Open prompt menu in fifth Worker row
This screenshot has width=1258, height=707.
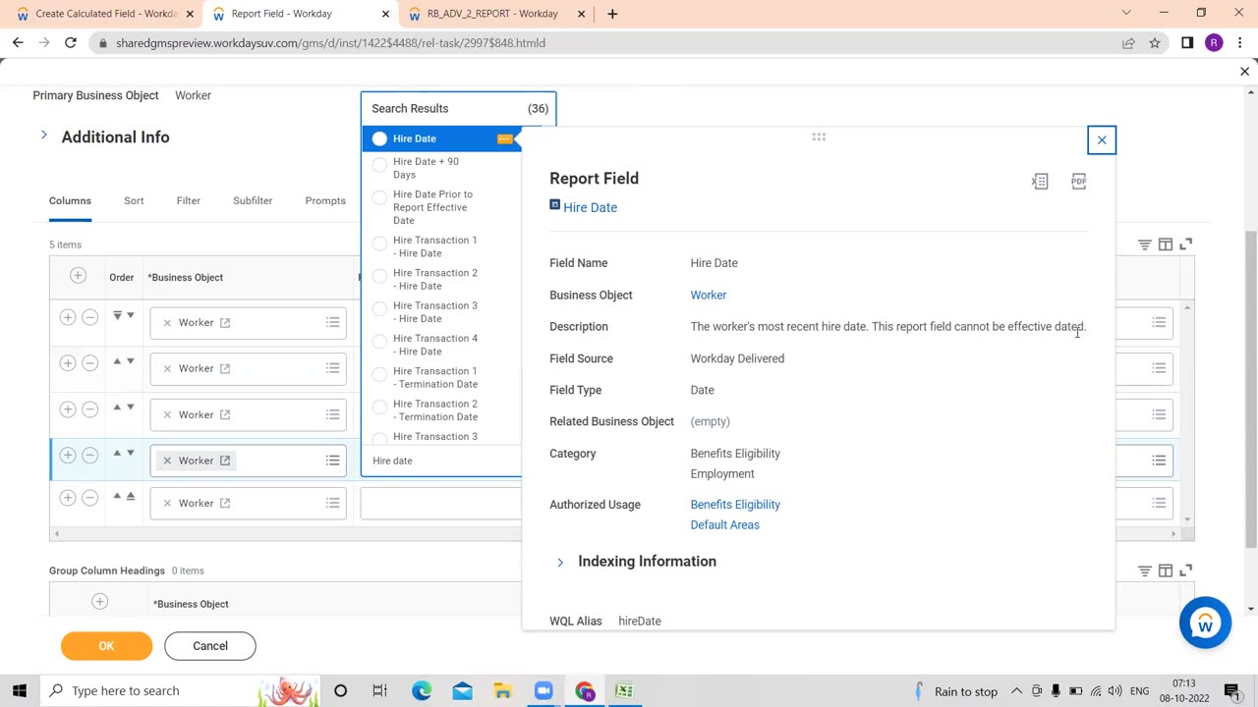pos(332,503)
